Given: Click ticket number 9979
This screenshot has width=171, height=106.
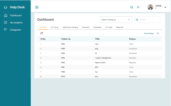Looking at the screenshot, I should click(x=63, y=77).
